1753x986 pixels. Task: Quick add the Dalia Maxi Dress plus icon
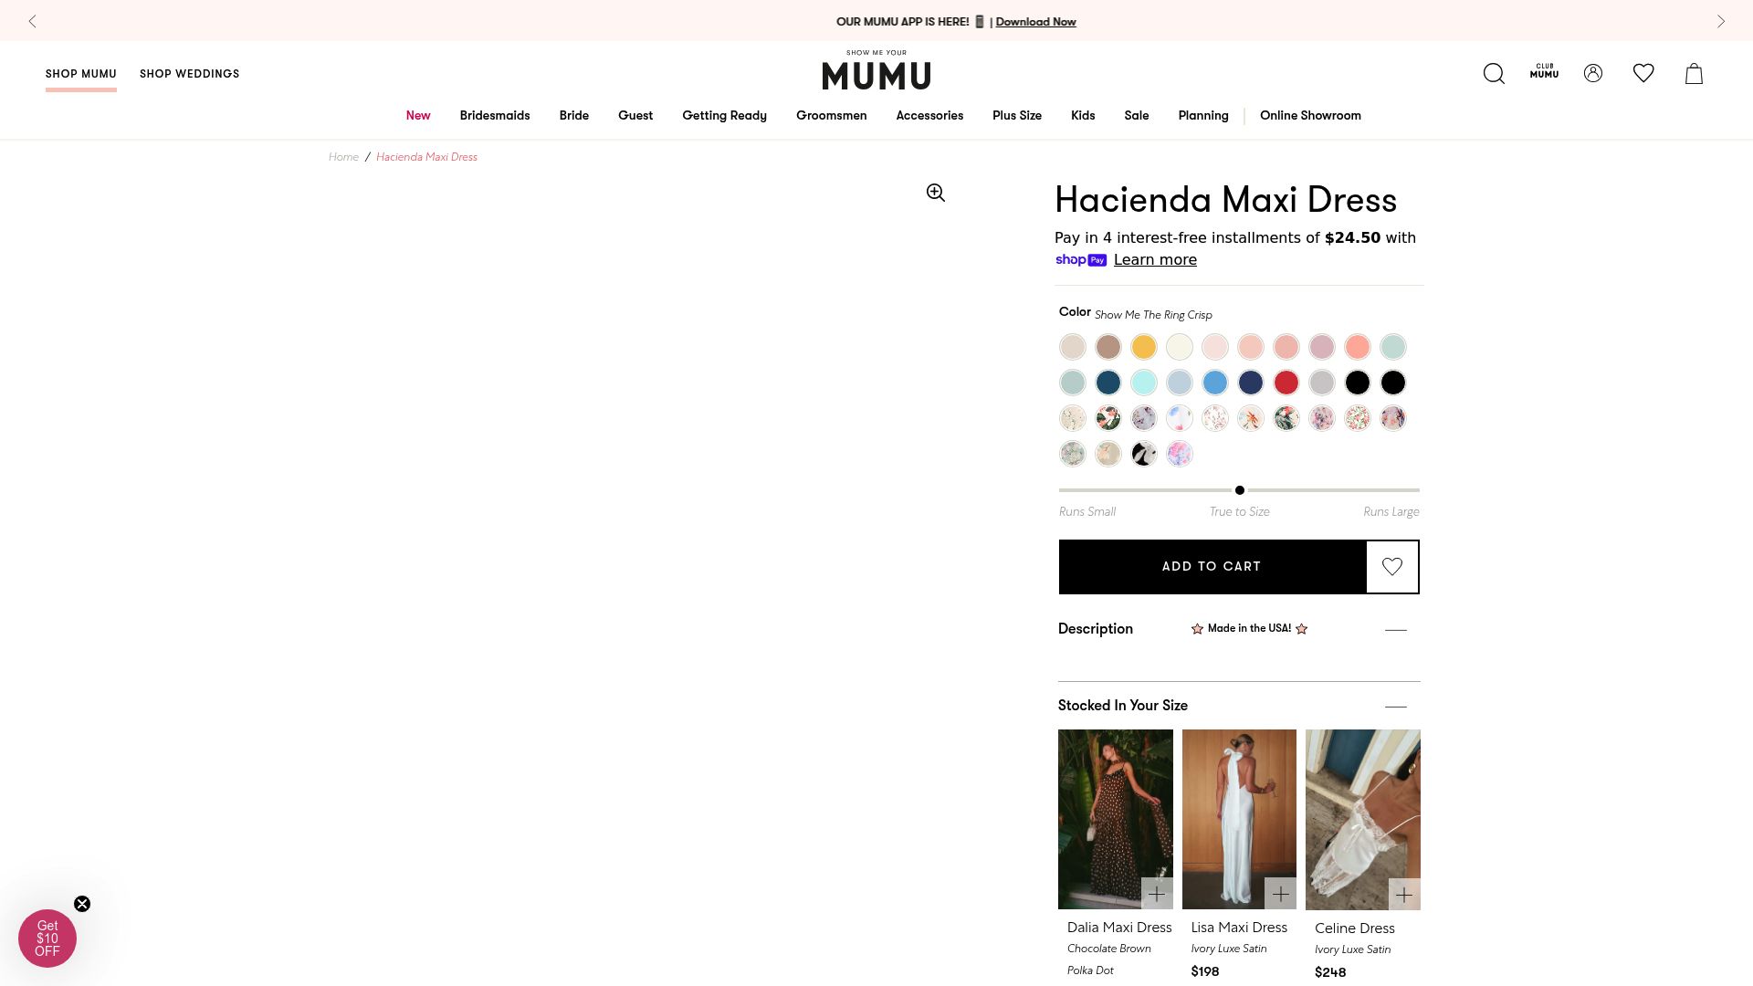click(1157, 894)
